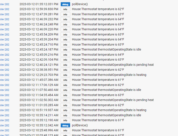Click the debug badge at 10:35:12.042 AM
The width and height of the screenshot is (178, 136).
pos(65,125)
